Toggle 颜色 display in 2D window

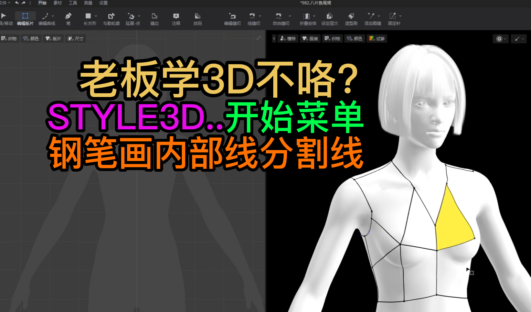(31, 39)
